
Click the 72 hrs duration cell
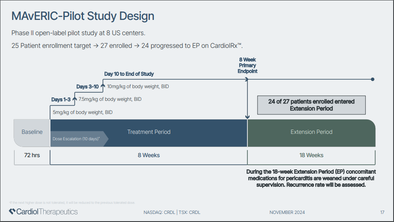click(32, 155)
